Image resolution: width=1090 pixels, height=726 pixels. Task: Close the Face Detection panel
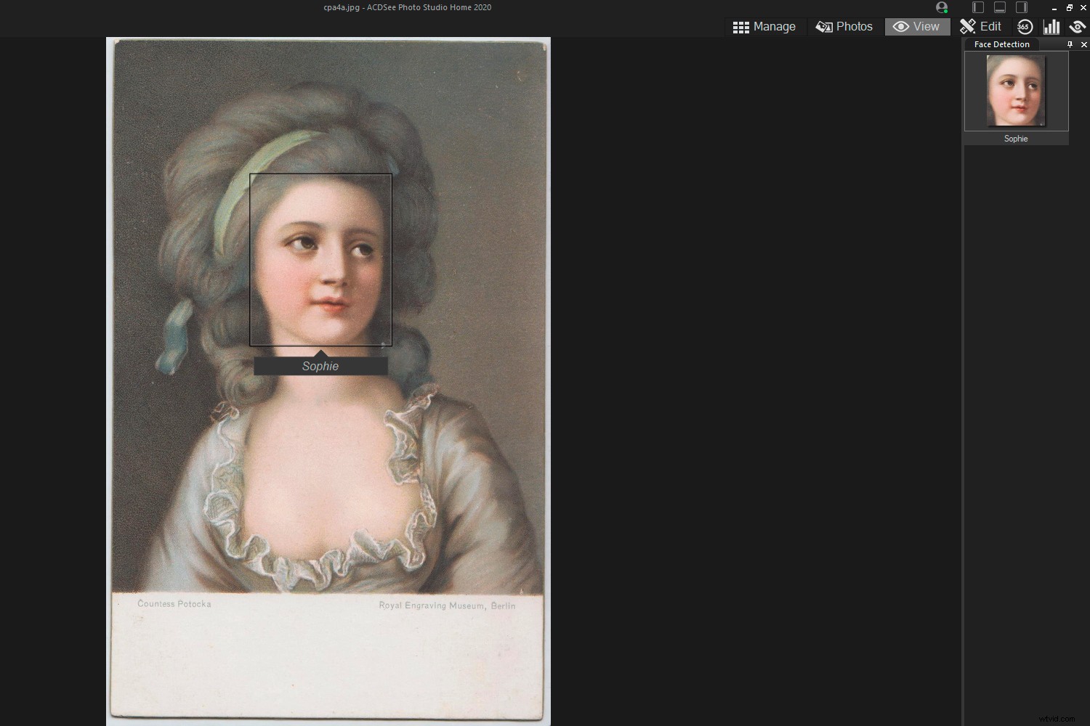[1083, 44]
